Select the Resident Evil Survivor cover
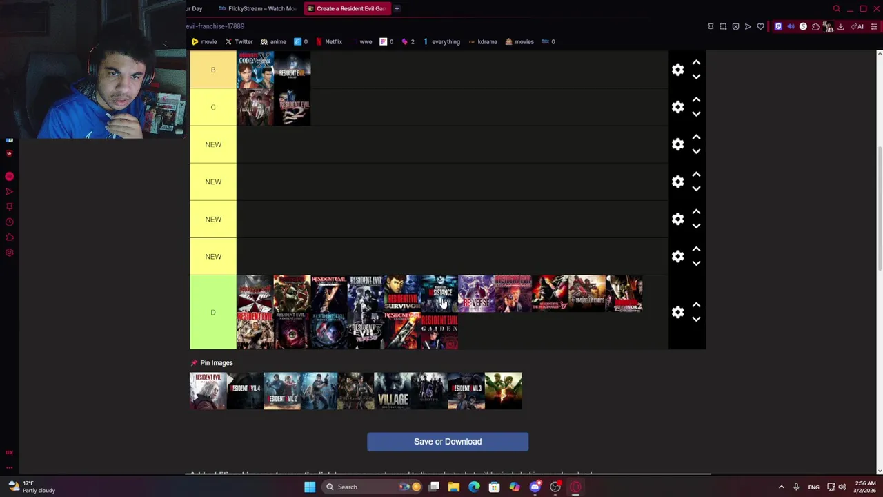The image size is (883, 497). tap(403, 293)
